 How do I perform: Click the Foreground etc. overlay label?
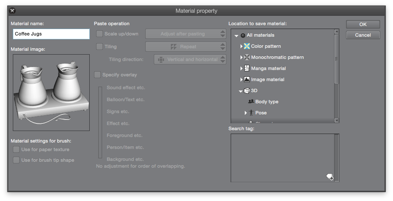click(125, 135)
